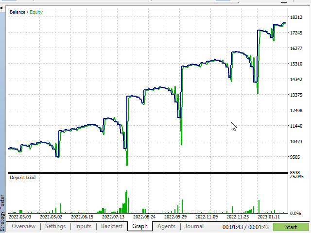311x233 pixels.
Task: Click the 12408 axis value
Action: 296,110
